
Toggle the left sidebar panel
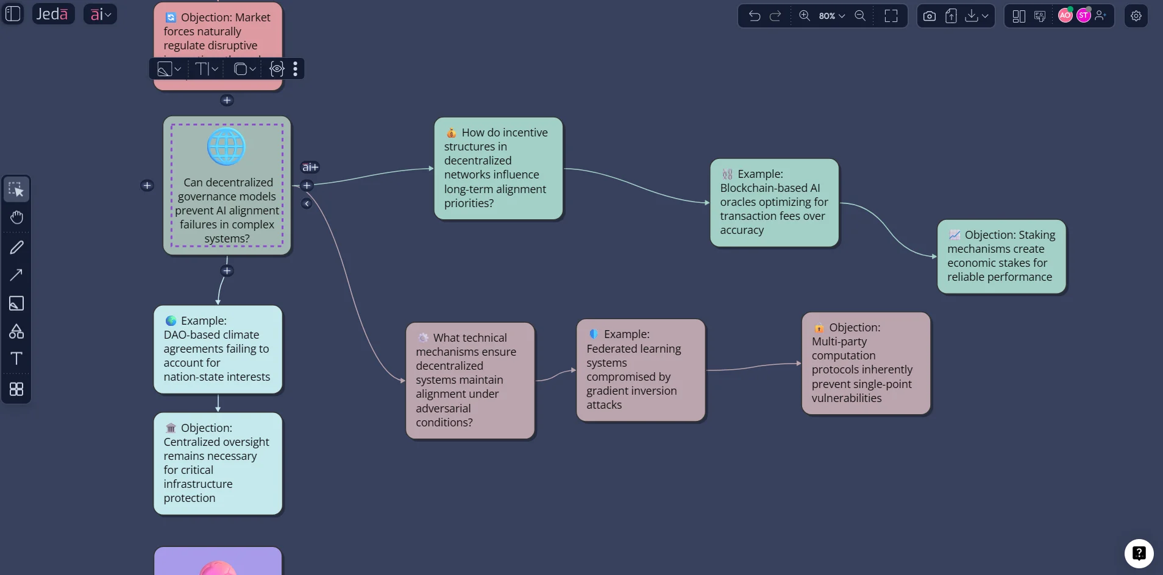click(13, 14)
